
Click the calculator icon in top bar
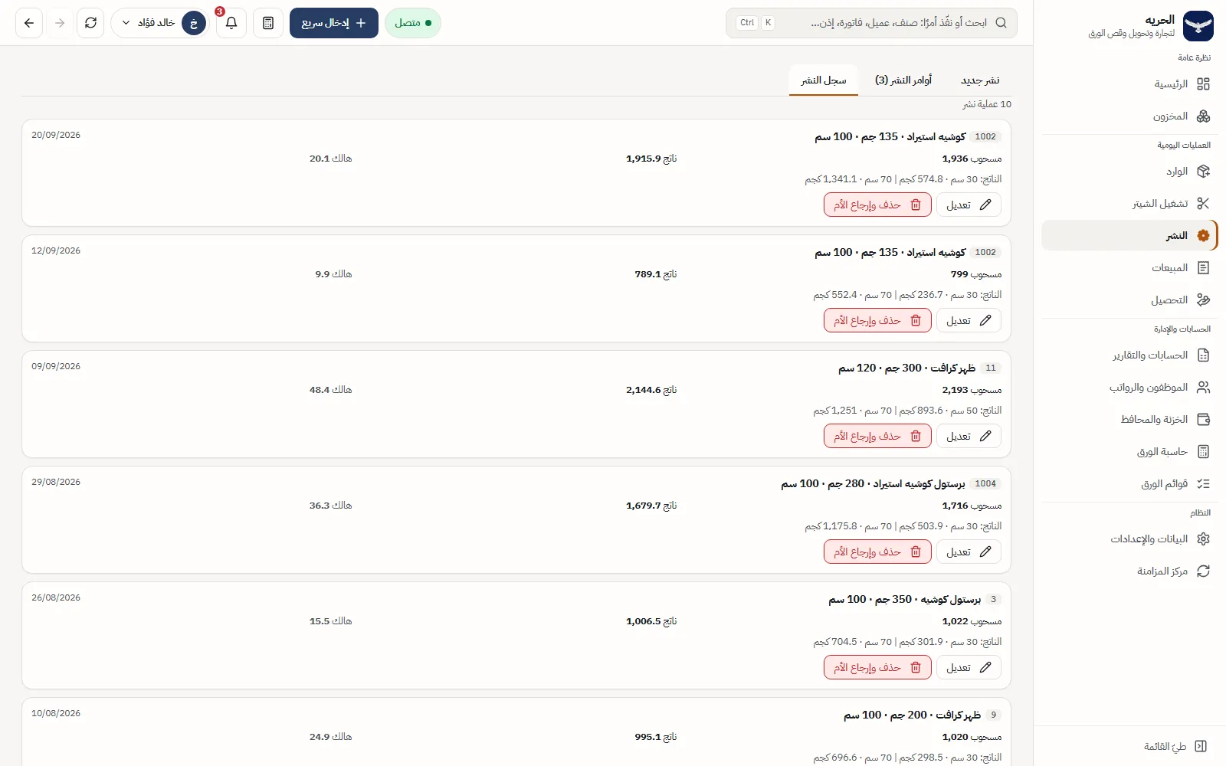(268, 23)
